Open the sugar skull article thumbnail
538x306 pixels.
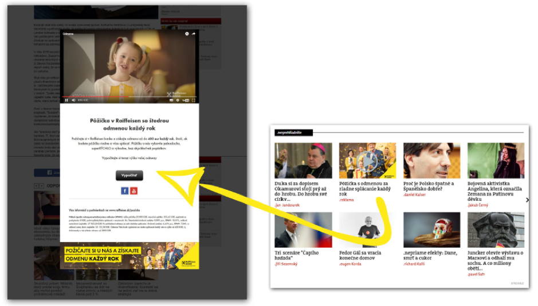[x=431, y=229]
